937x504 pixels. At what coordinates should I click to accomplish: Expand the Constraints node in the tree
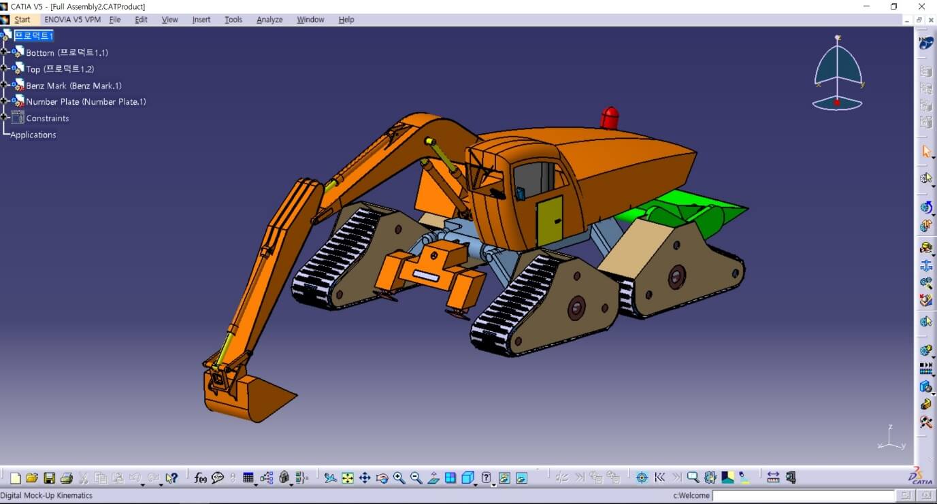4,118
